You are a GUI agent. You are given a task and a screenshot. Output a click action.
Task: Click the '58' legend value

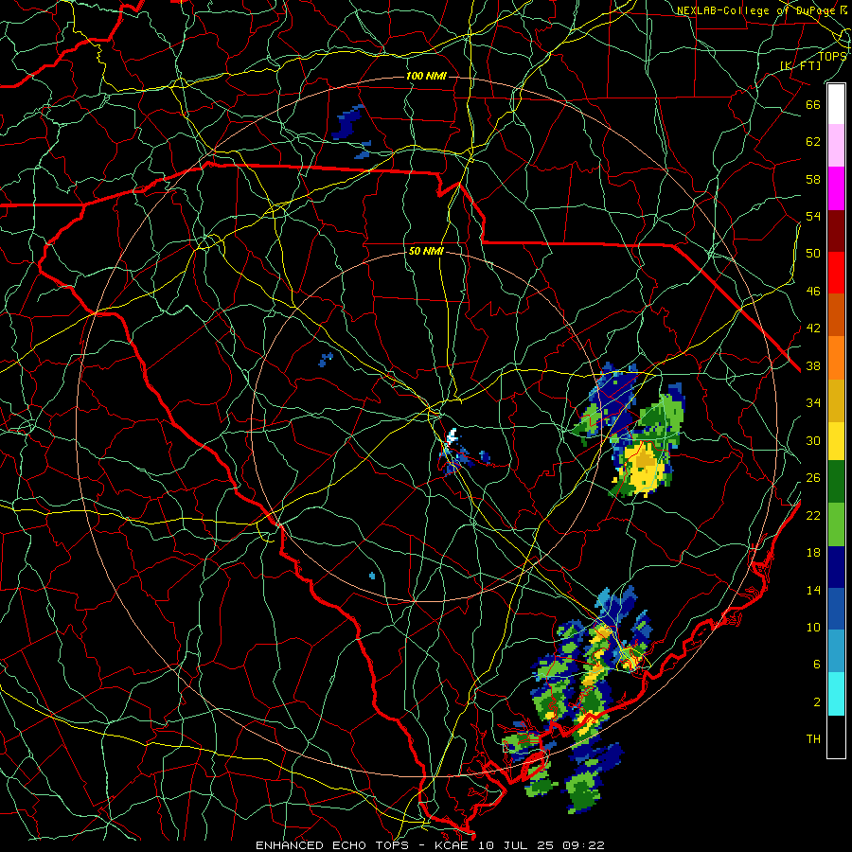pos(813,179)
